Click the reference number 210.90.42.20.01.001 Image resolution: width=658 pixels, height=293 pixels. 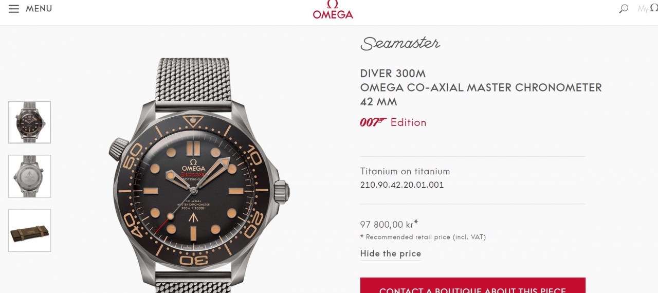tap(402, 185)
